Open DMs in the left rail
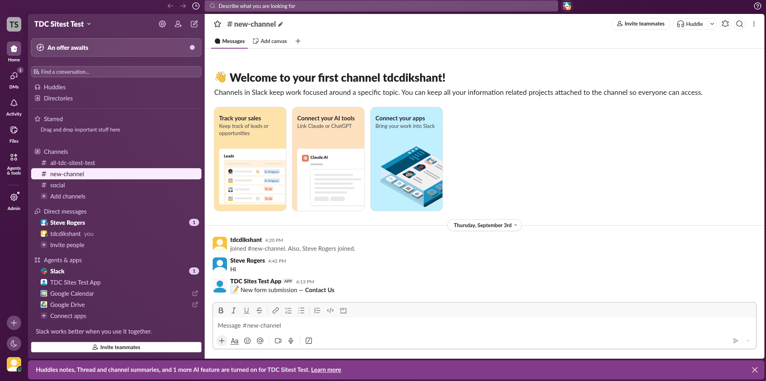This screenshot has width=766, height=381. point(14,79)
